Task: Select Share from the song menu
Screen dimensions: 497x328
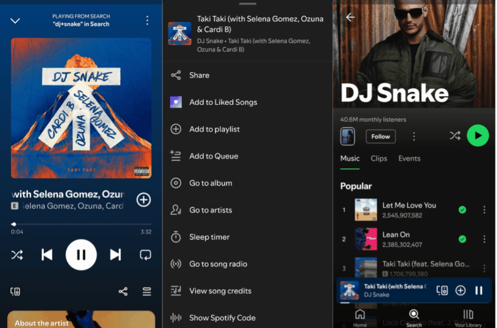Action: [248, 75]
